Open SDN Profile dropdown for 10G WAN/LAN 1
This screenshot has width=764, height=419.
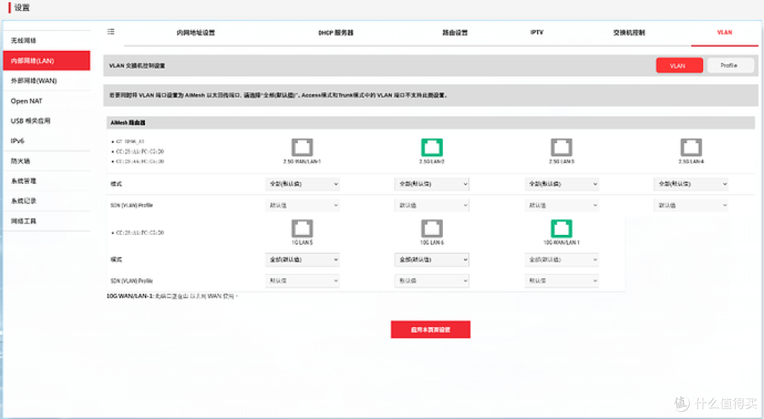coord(562,281)
